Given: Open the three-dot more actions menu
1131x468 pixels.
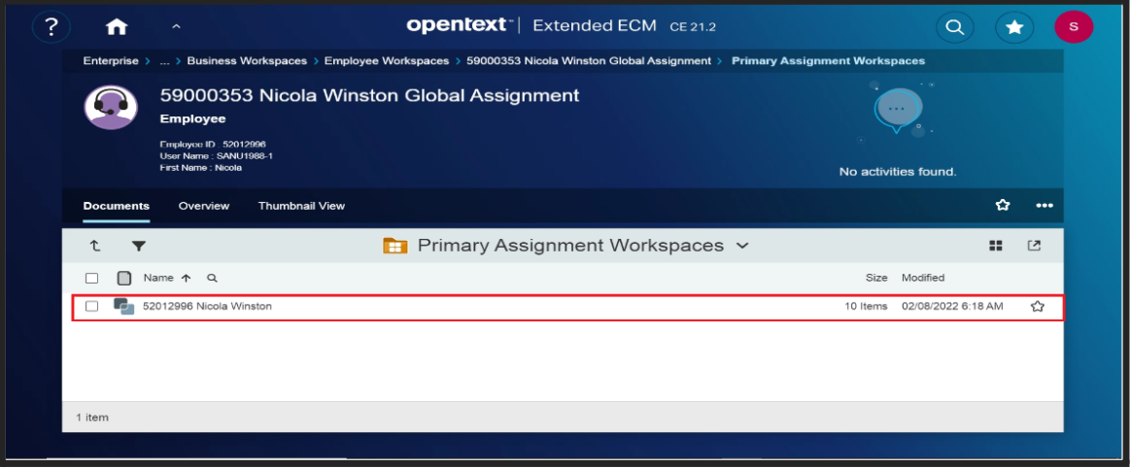Looking at the screenshot, I should click(1045, 205).
